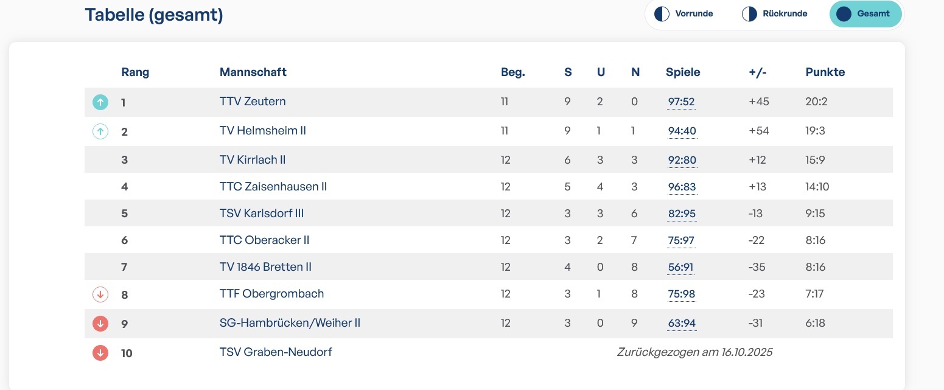The height and width of the screenshot is (390, 944).
Task: Click the outlined down-arrow icon beside TTF Obergrombach
Action: click(x=100, y=294)
